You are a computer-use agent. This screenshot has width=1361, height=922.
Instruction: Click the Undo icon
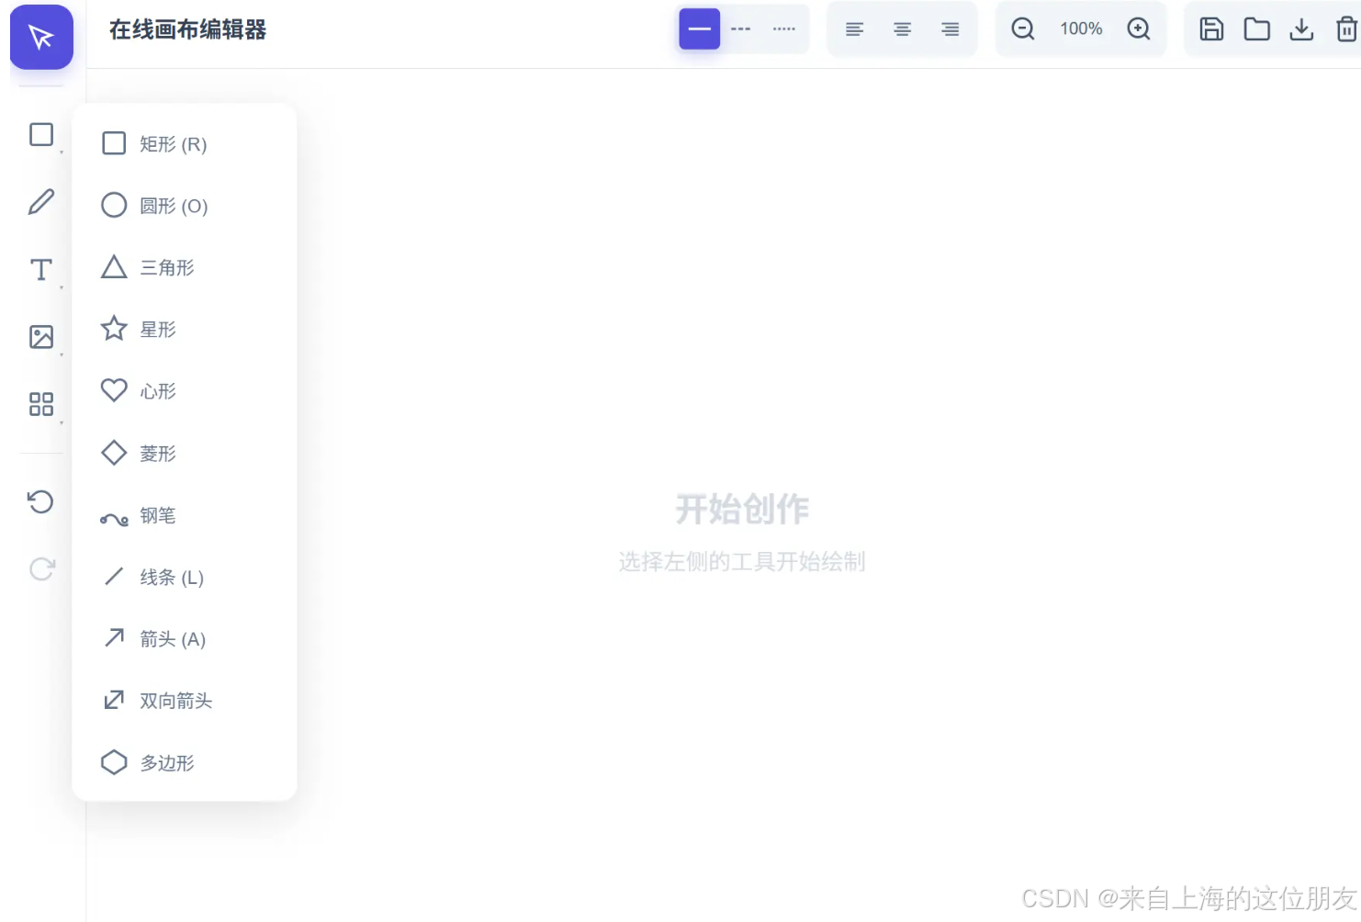pos(41,501)
